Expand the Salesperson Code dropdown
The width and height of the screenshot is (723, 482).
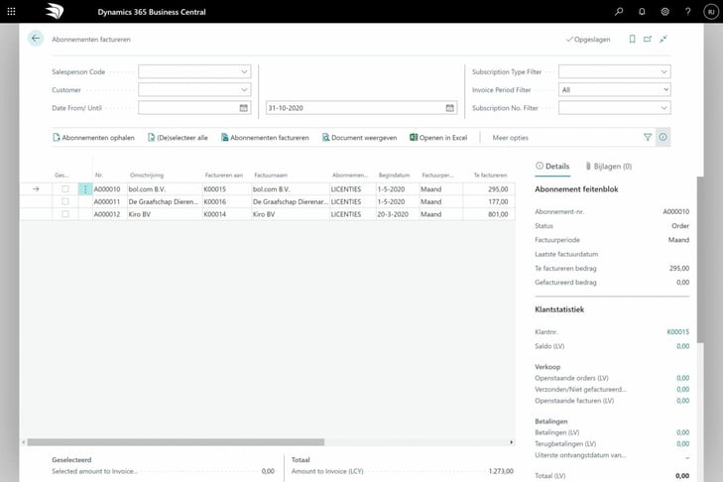coord(244,71)
